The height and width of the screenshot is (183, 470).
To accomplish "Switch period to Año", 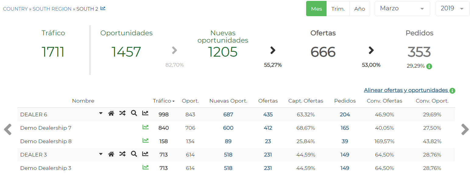I will pyautogui.click(x=359, y=9).
